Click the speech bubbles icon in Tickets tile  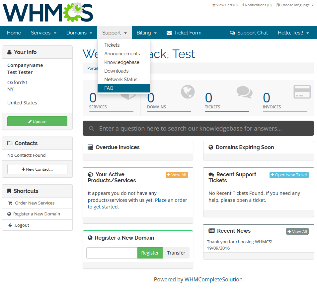244,92
